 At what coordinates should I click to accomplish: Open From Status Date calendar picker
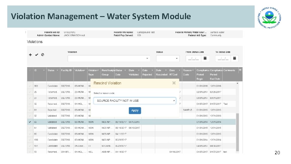tap(205, 58)
